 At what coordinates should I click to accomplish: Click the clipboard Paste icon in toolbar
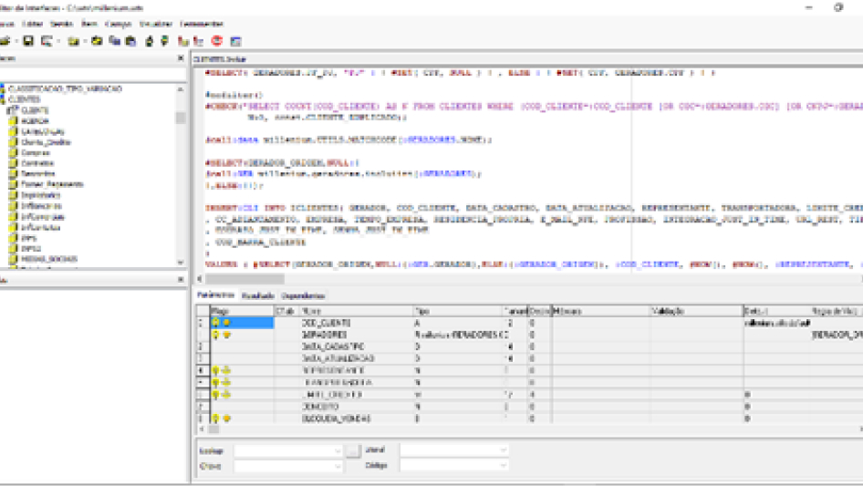tap(130, 41)
